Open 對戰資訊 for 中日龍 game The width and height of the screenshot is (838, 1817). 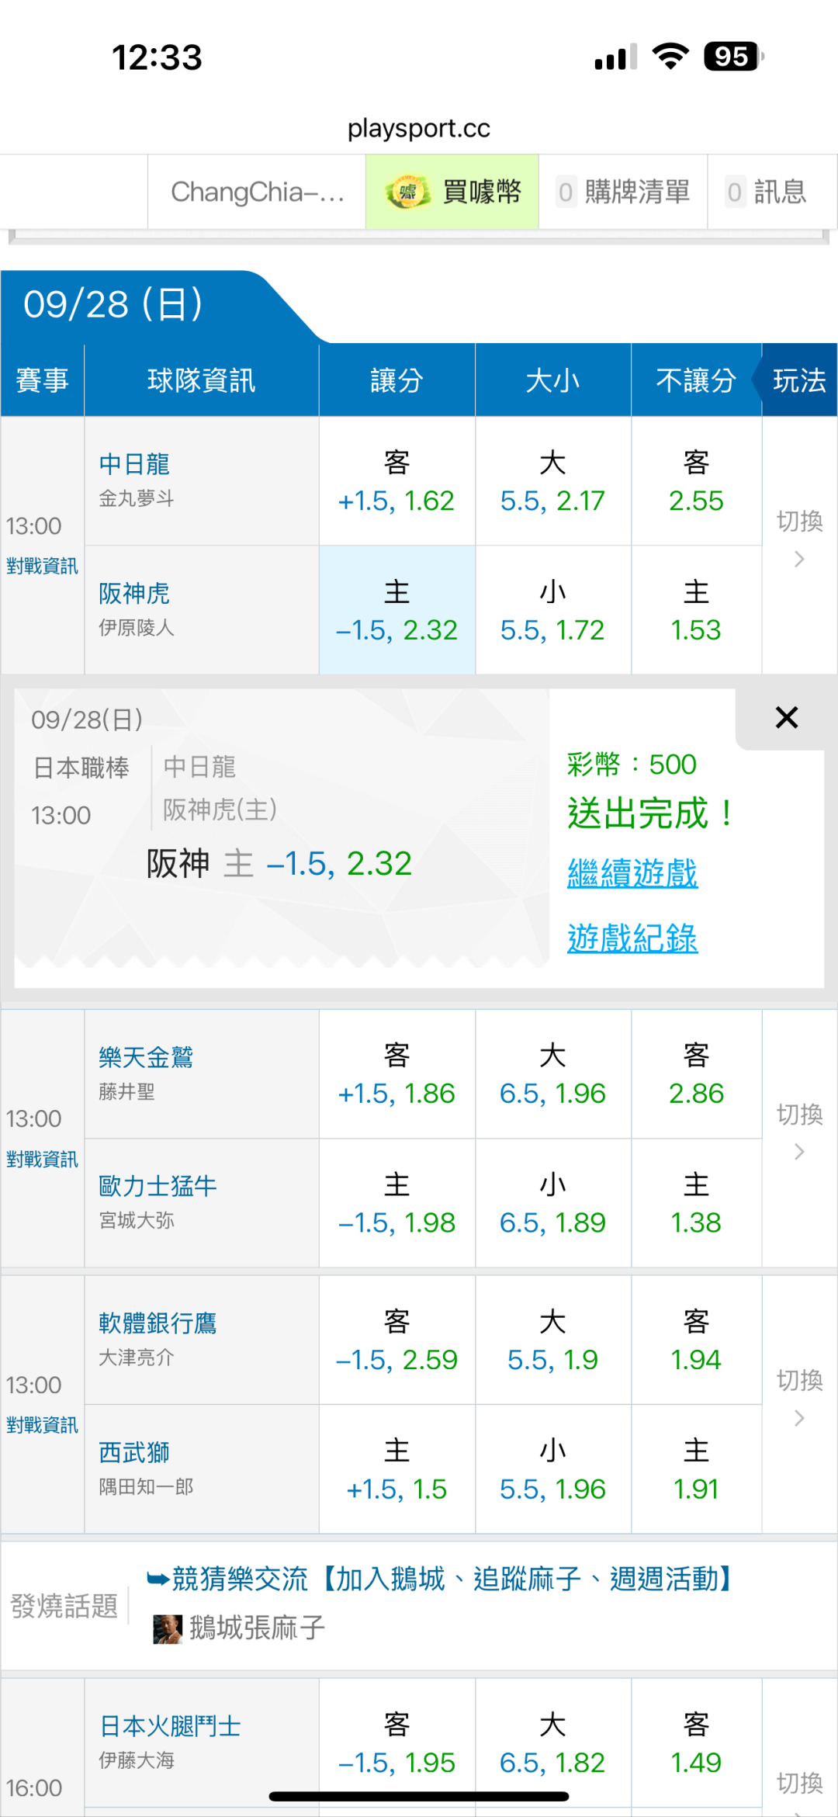tap(42, 566)
